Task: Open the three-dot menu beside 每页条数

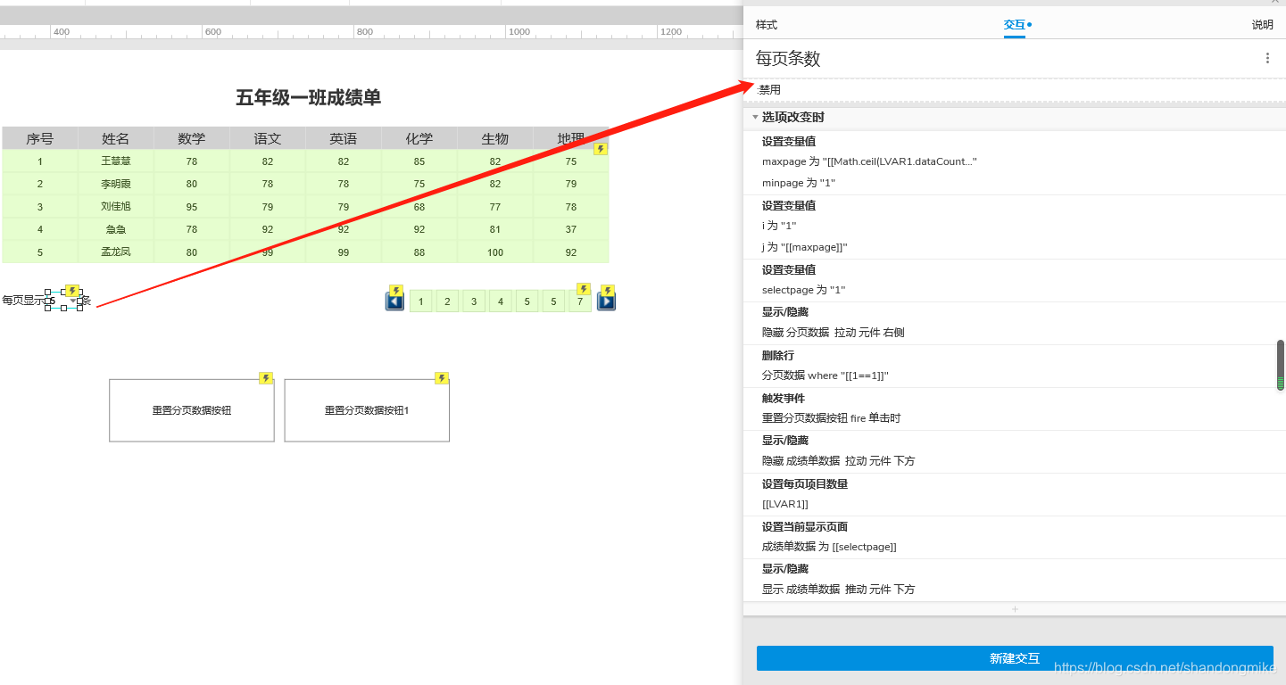Action: pyautogui.click(x=1267, y=58)
